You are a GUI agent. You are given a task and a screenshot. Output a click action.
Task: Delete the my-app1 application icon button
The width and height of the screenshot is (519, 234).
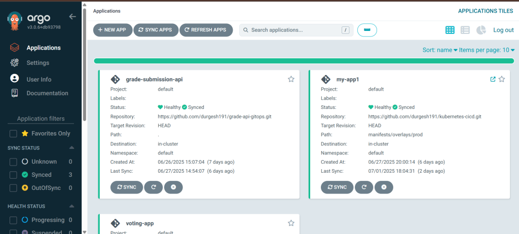click(x=384, y=187)
